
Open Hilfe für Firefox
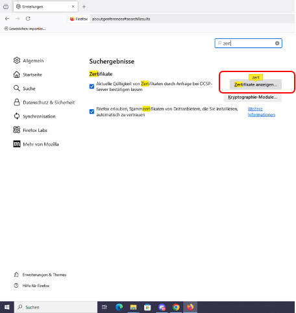coord(32,286)
